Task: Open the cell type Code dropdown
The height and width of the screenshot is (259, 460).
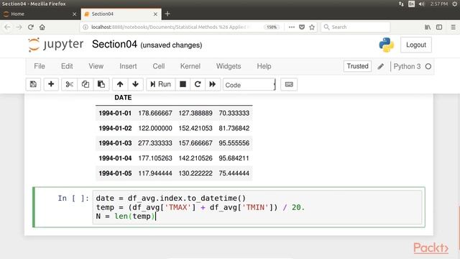Action: tap(249, 85)
